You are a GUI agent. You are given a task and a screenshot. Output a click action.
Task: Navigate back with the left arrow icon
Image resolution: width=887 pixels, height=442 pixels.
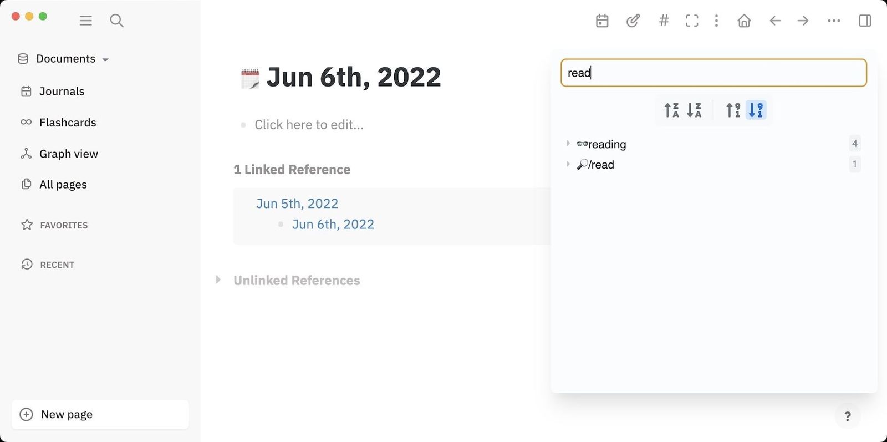[x=774, y=21]
